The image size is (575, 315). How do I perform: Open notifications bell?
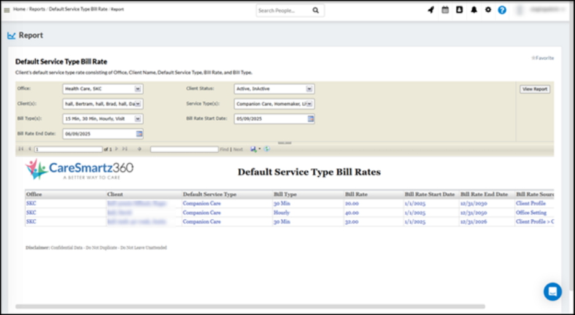(x=474, y=10)
